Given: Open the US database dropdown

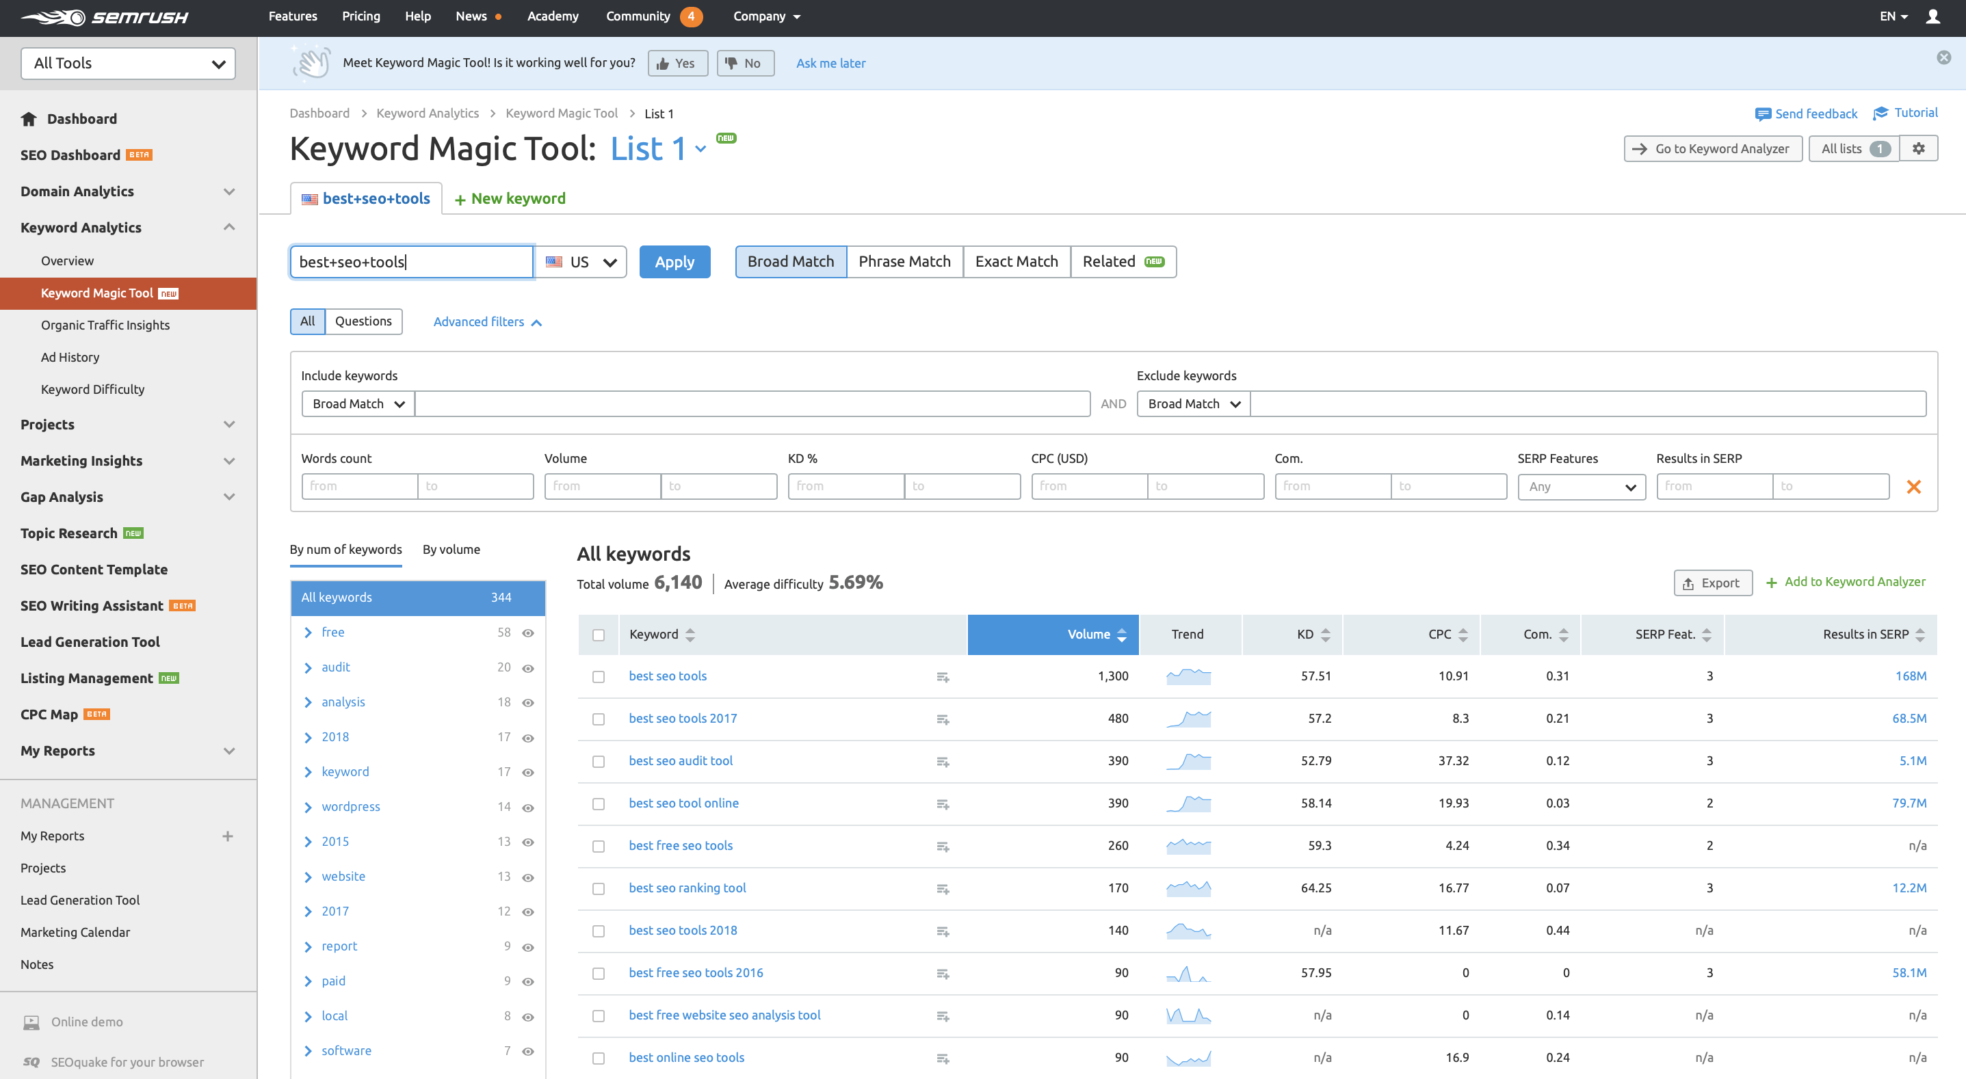Looking at the screenshot, I should point(580,262).
